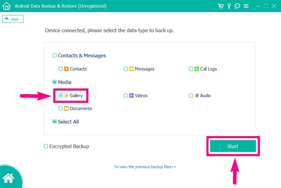Open the hamburger menu in title bar
Image resolution: width=281 pixels, height=188 pixels.
[x=246, y=6]
